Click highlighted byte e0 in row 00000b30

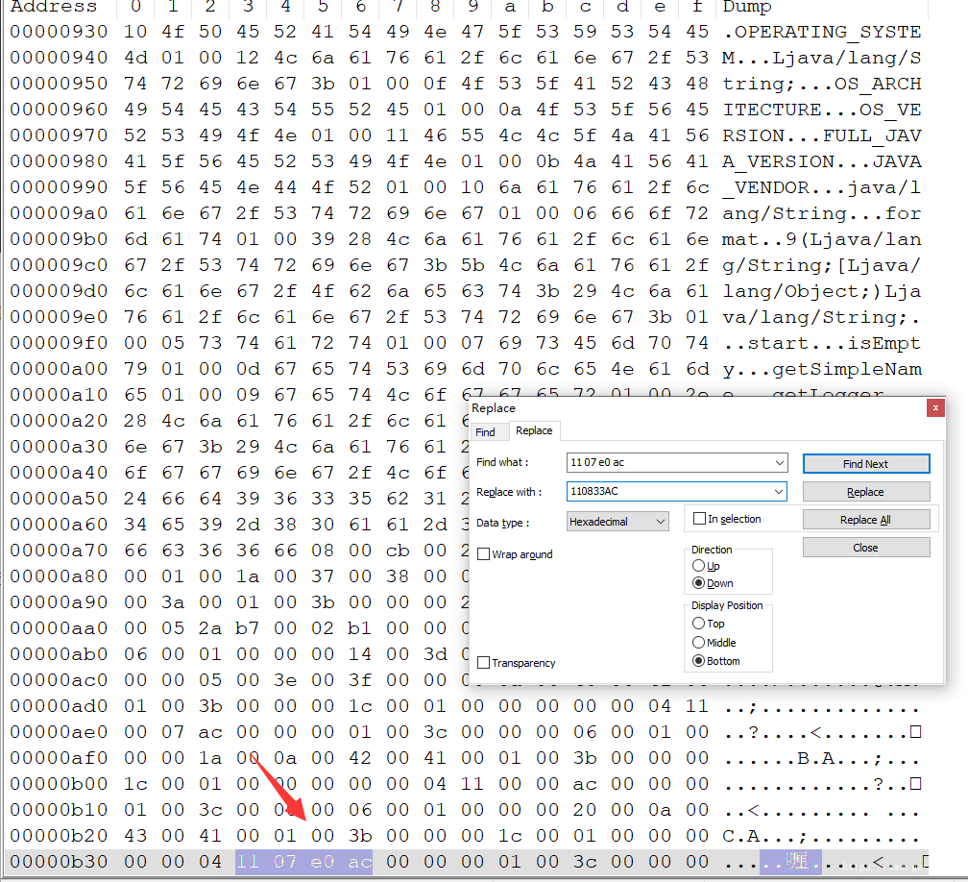click(323, 862)
